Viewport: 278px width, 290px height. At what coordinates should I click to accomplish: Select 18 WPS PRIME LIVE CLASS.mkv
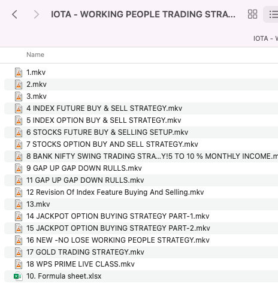141,264
